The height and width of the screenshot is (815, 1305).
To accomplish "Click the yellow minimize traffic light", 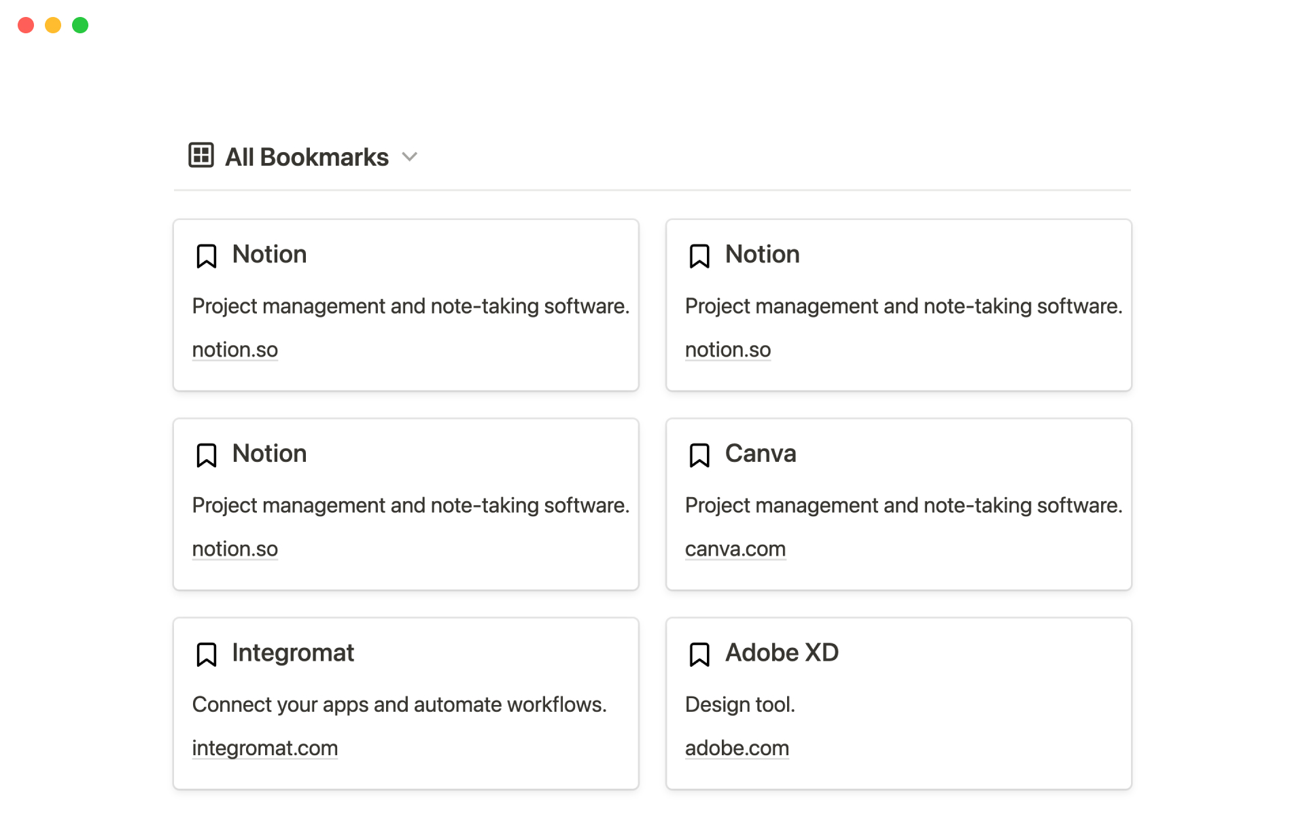I will tap(52, 24).
